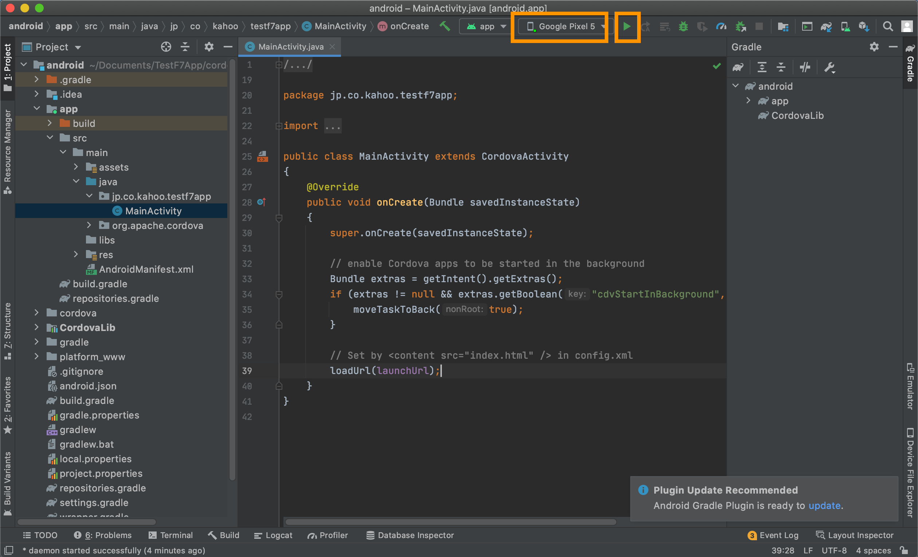Click the Make Project hammer icon
The image size is (918, 557).
[445, 26]
